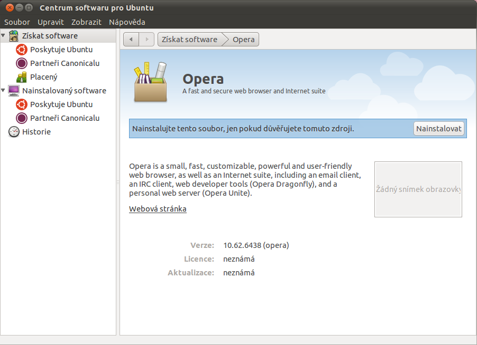Screen dimensions: 477x345
Task: Click the Placený coins icon
Action: [22, 77]
